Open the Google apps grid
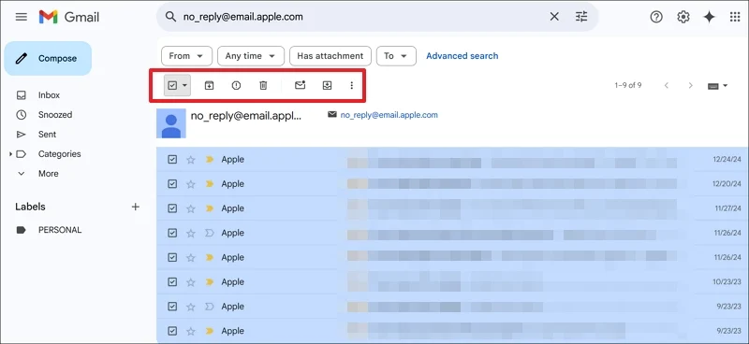This screenshot has width=749, height=344. (x=735, y=17)
